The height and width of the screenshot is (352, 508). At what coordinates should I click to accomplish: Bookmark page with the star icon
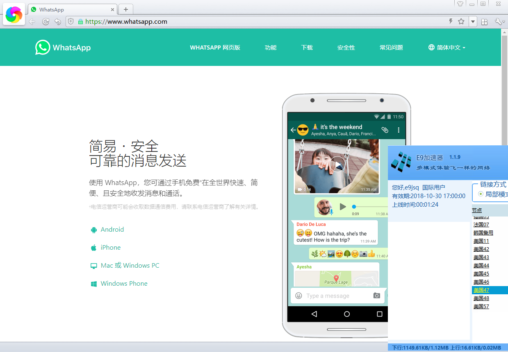click(x=461, y=21)
